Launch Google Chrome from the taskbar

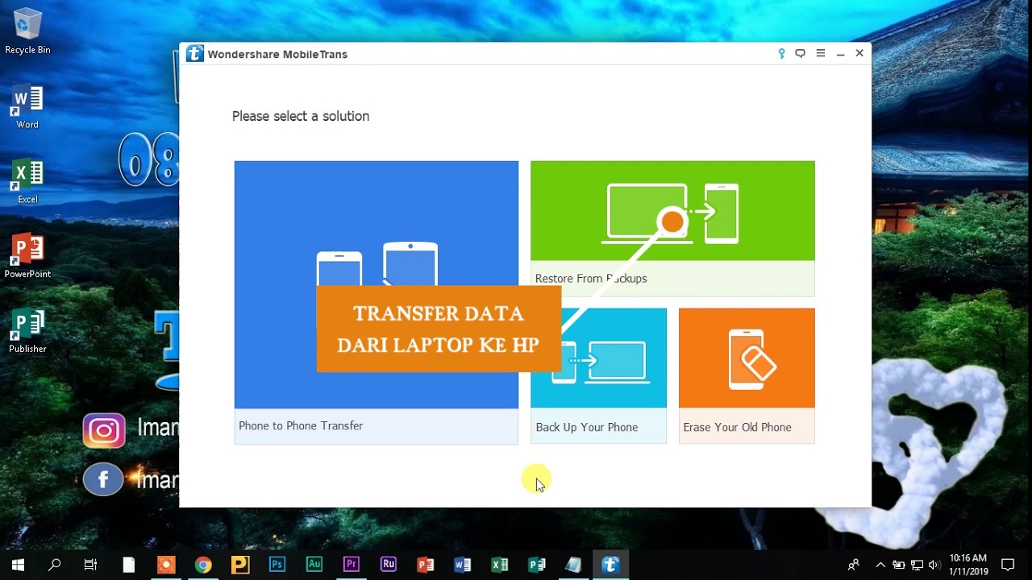[203, 565]
